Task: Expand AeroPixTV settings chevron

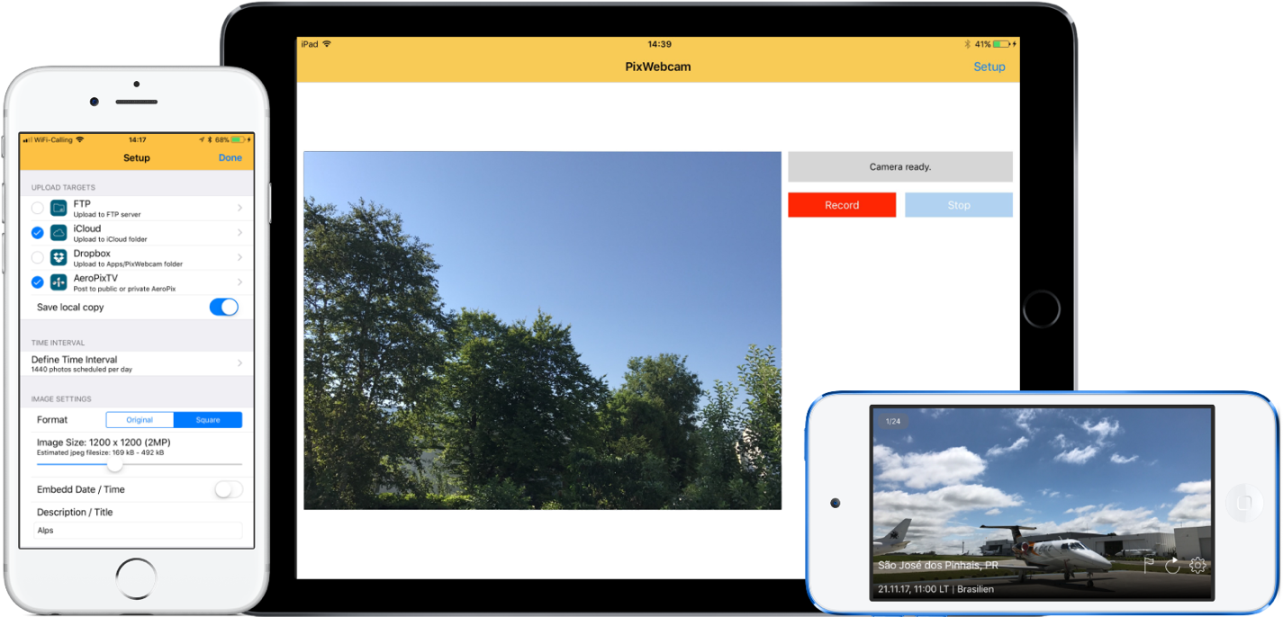Action: pos(239,282)
